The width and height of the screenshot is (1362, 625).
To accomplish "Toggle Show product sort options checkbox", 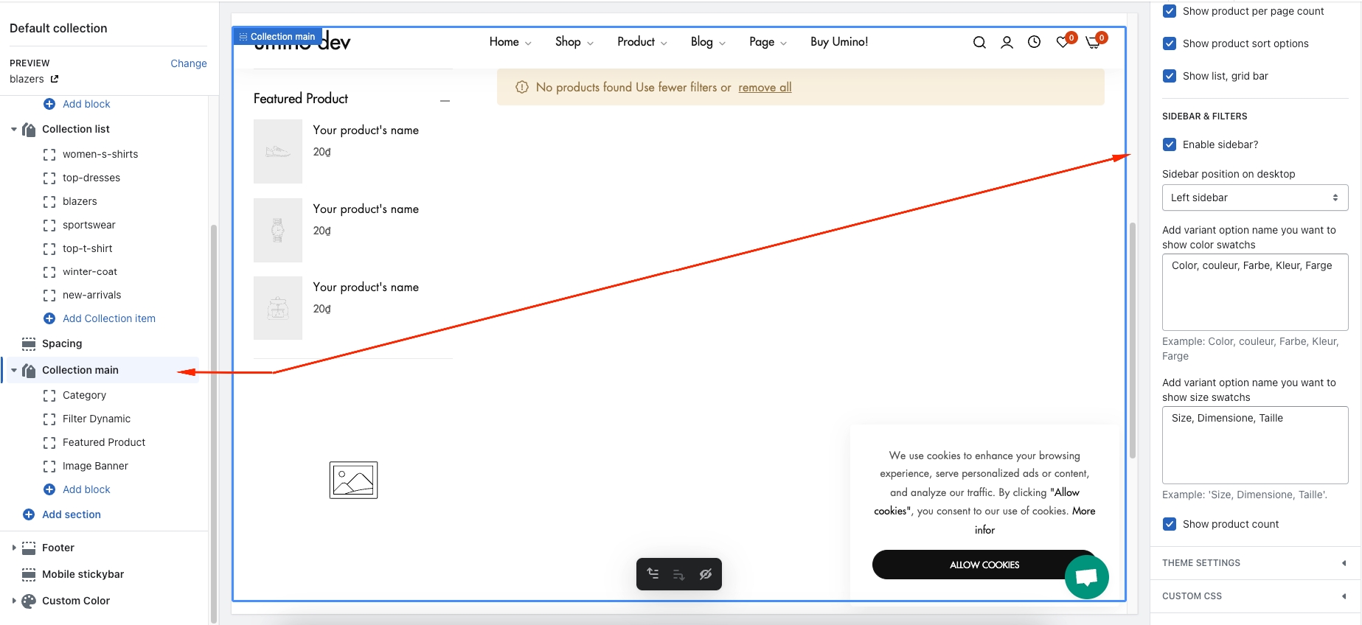I will click(x=1170, y=43).
